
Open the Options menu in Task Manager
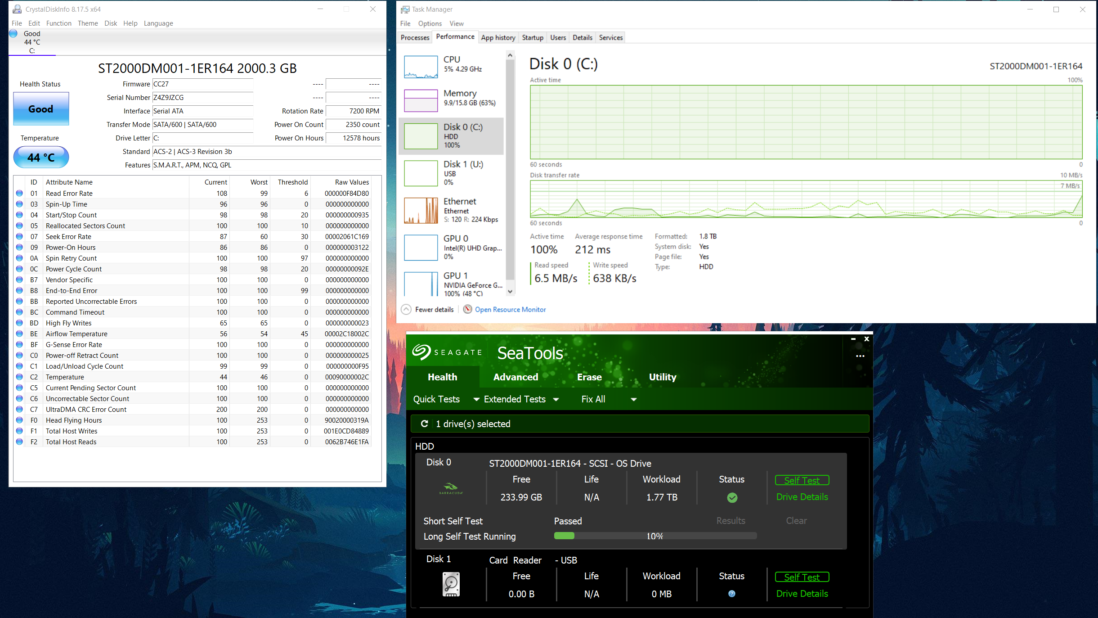430,23
